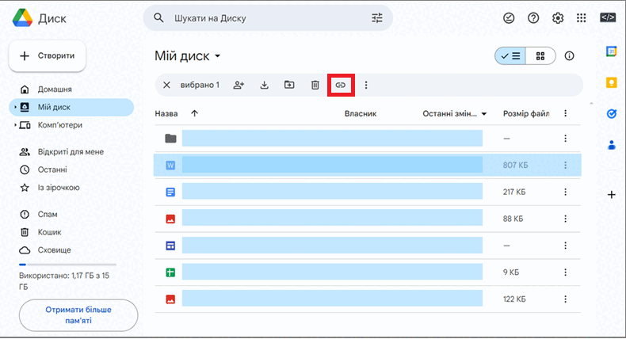Open more actions in the selection toolbar
The image size is (626, 339).
pos(366,85)
